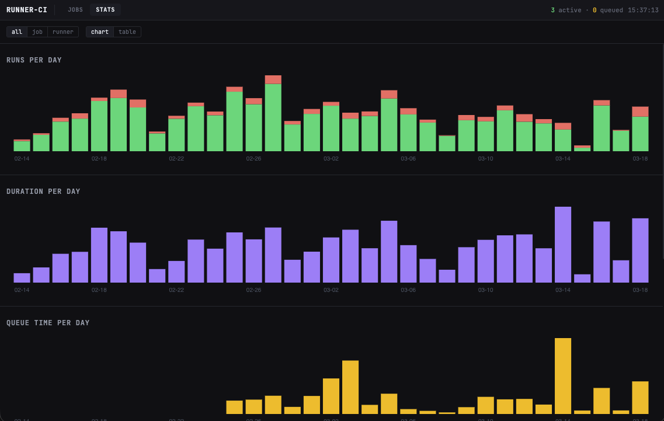
Task: Select the tallest yellow QUEUE TIME bar
Action: coord(563,377)
